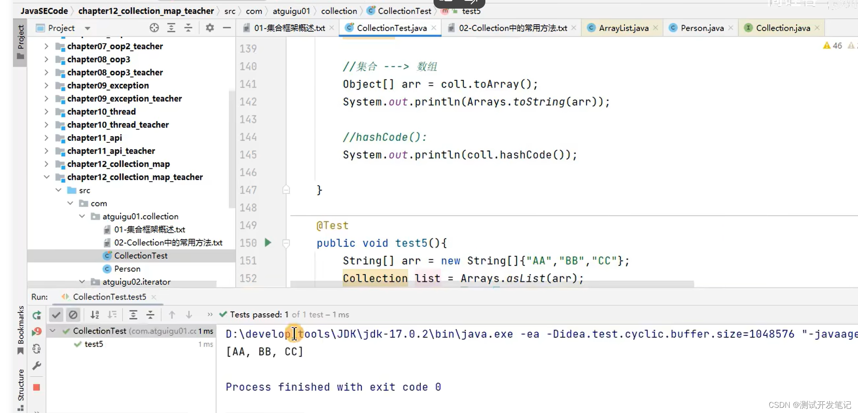Open the Bookmarks tool window

pyautogui.click(x=20, y=330)
